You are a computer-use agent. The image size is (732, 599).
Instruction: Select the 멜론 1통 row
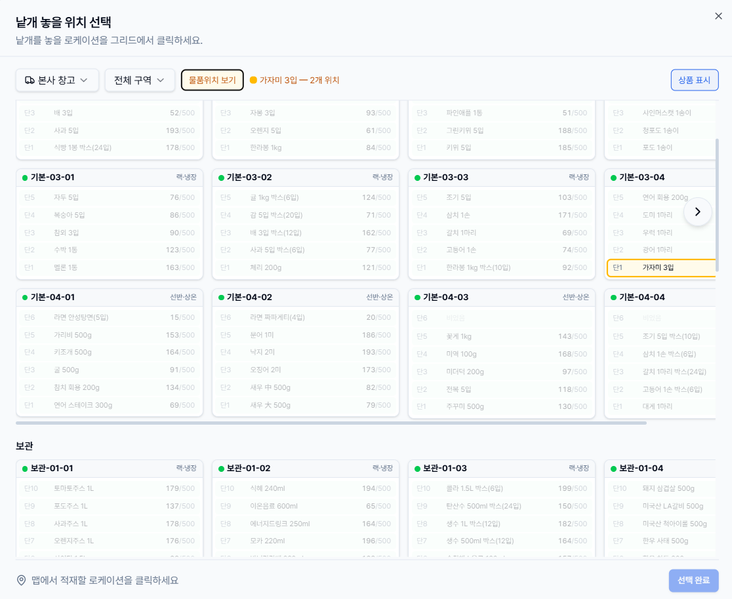pyautogui.click(x=110, y=268)
